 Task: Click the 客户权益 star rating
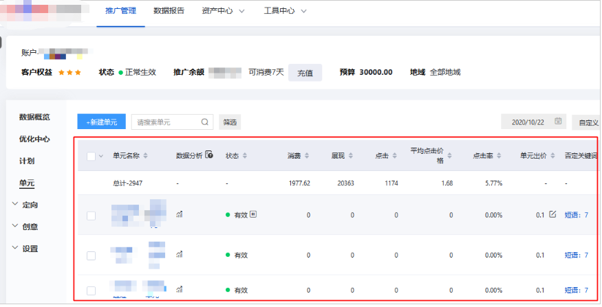(x=69, y=72)
